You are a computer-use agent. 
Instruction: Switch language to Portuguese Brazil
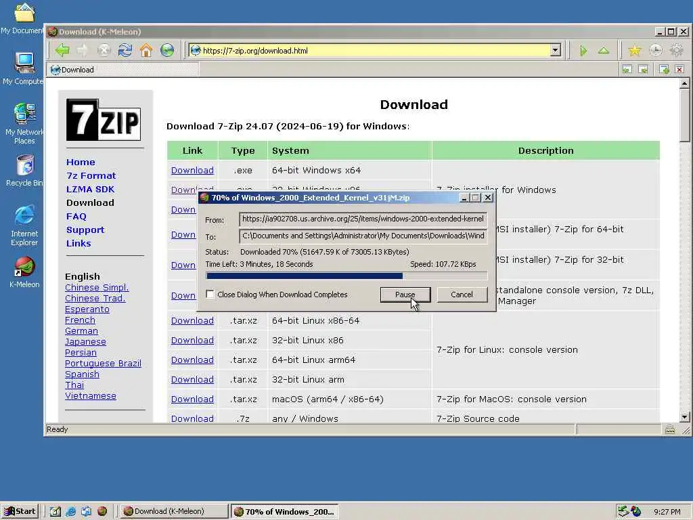coord(103,364)
